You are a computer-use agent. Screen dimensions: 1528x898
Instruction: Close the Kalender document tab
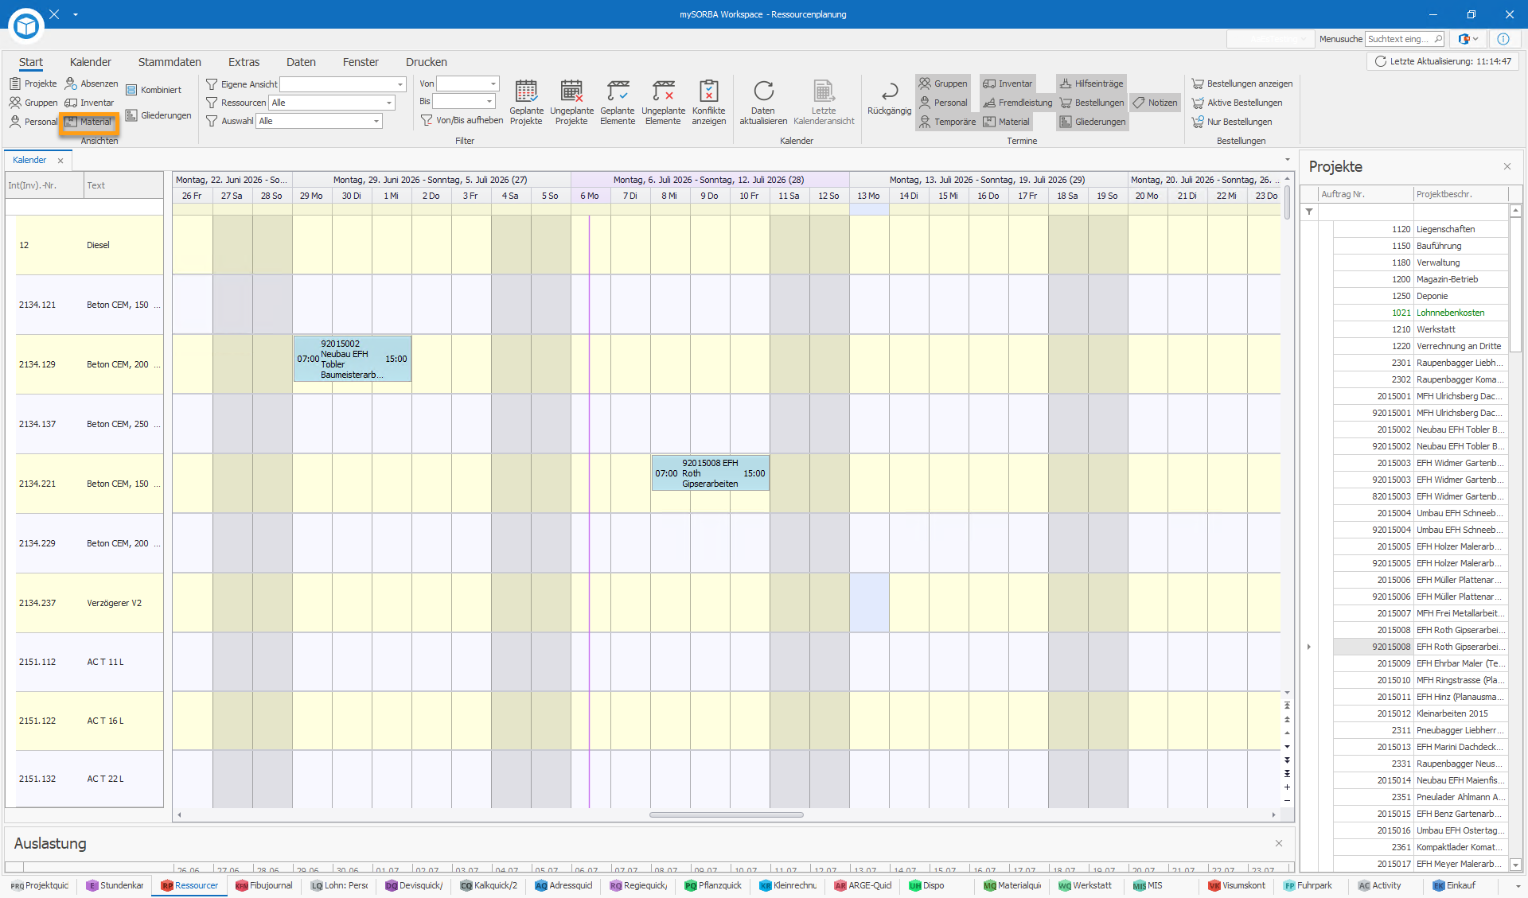[x=60, y=161]
